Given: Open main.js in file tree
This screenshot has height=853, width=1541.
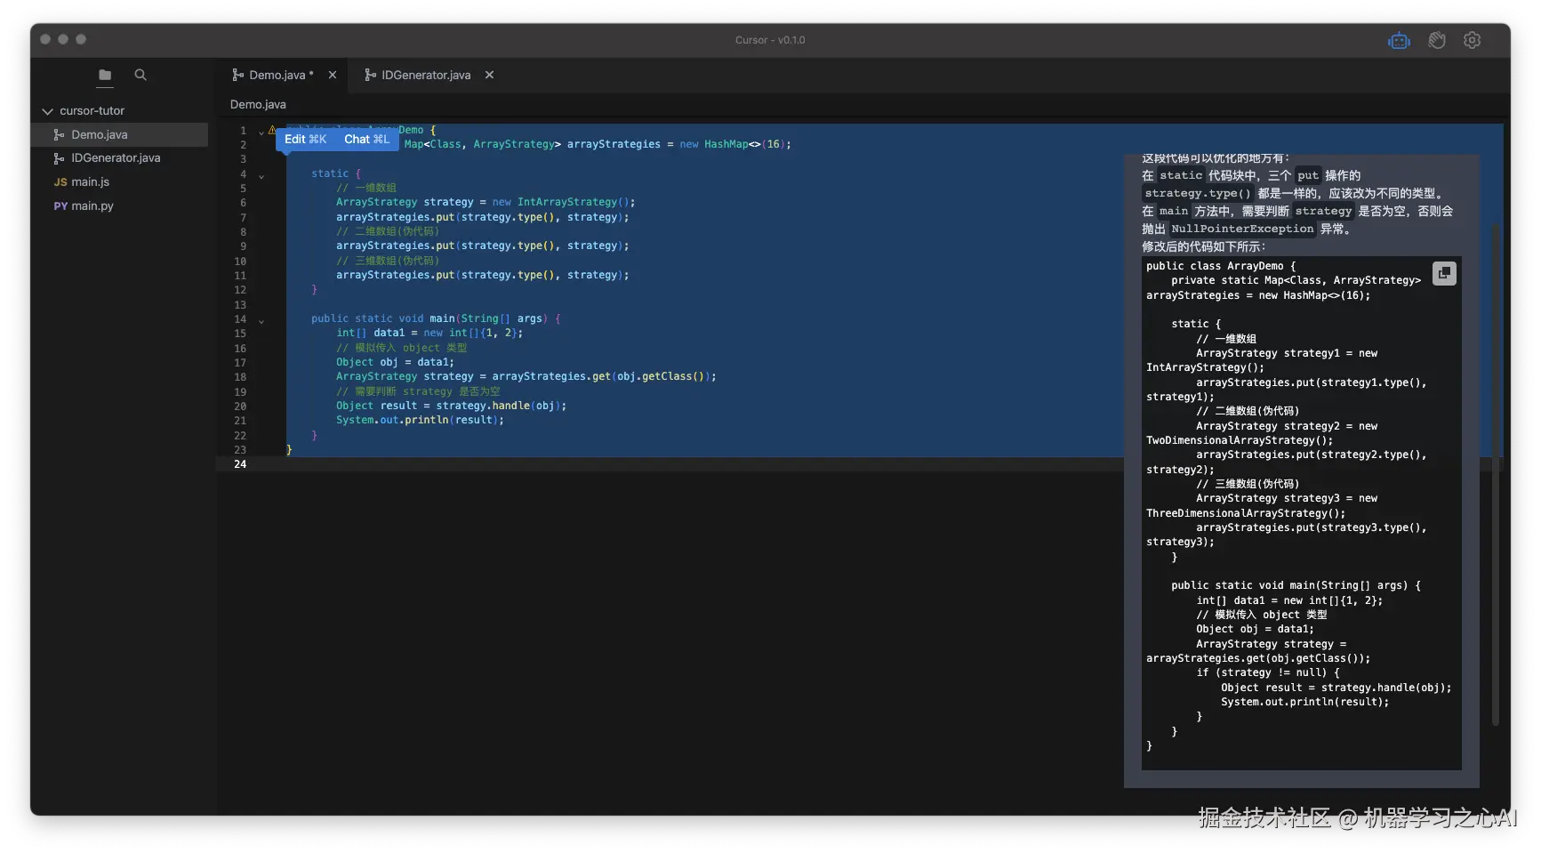Looking at the screenshot, I should point(90,182).
